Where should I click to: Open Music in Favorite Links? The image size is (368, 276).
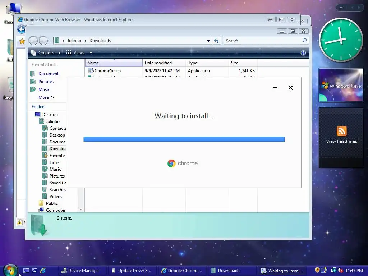click(44, 89)
